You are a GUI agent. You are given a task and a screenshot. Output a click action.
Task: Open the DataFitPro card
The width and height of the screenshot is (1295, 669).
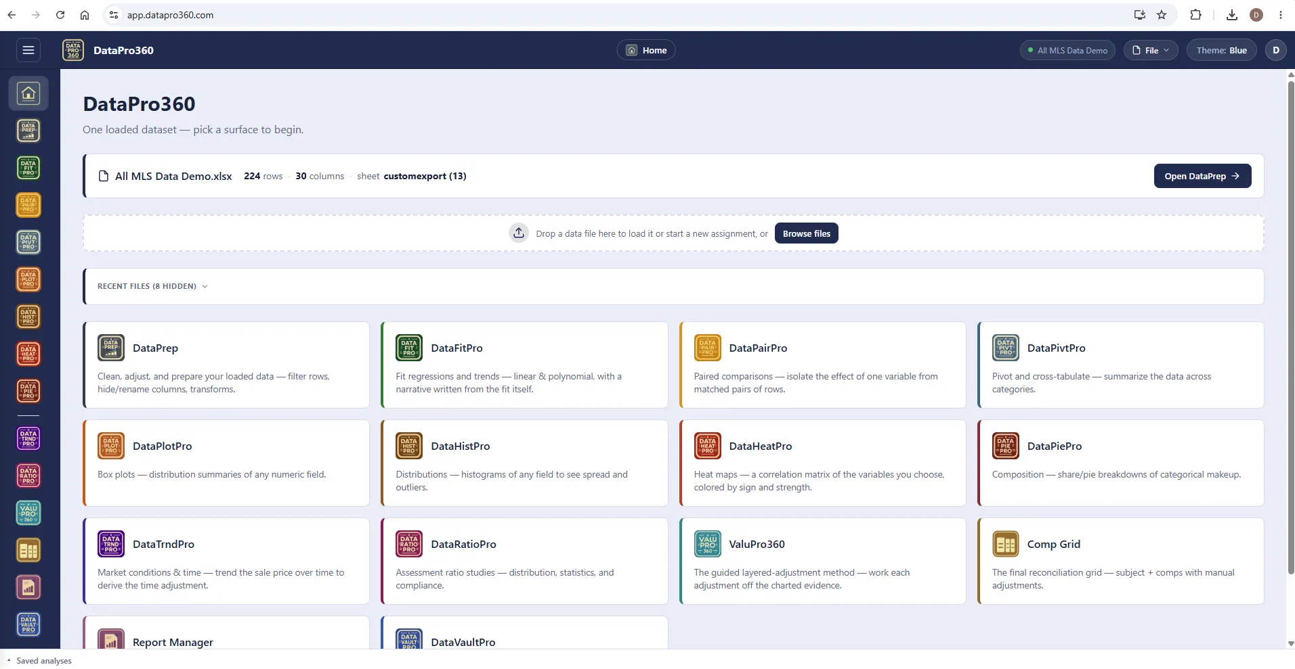tap(524, 365)
